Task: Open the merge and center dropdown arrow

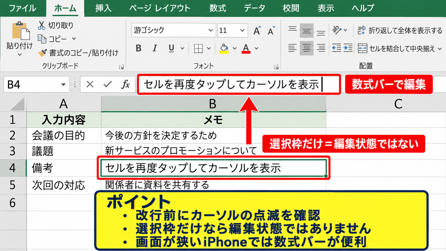Action: pyautogui.click(x=440, y=49)
